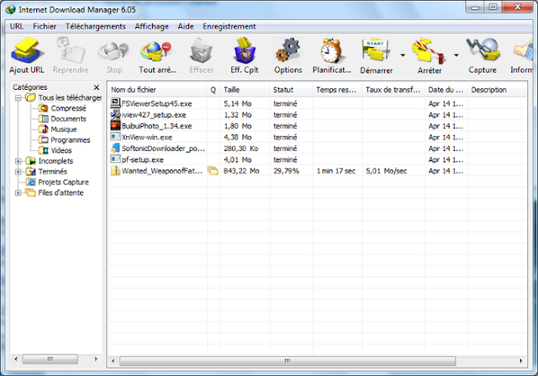Click the Capture toolbar icon

coord(483,50)
